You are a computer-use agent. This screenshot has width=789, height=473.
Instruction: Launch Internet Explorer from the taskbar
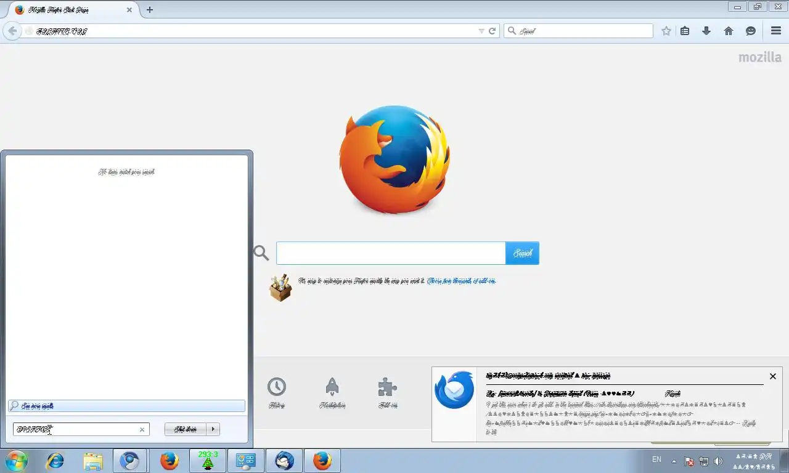click(55, 461)
